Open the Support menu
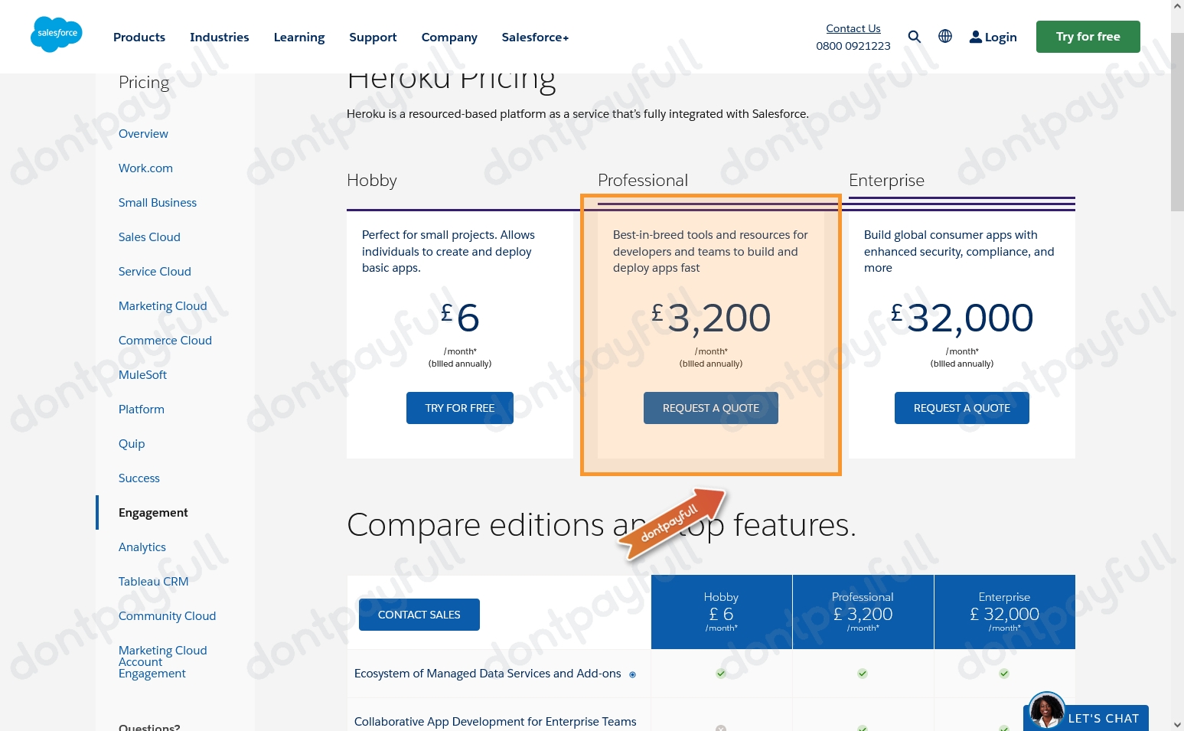 tap(373, 37)
